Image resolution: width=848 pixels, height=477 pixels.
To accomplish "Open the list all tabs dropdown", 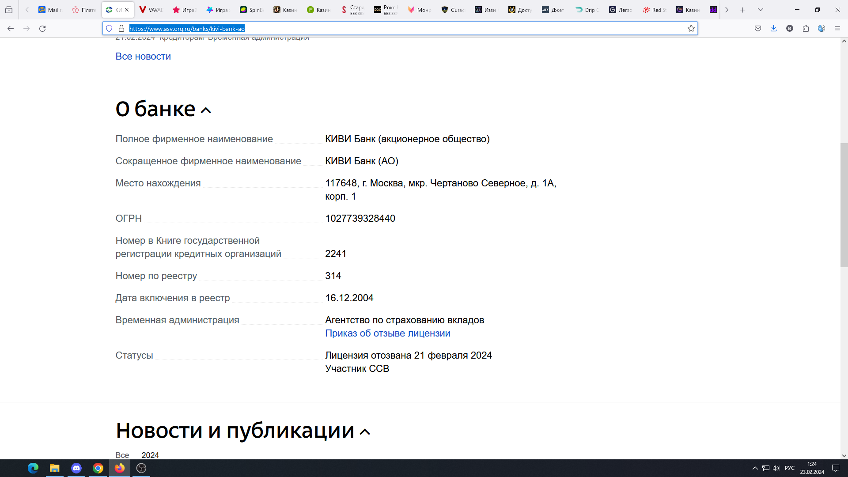I will (x=760, y=10).
